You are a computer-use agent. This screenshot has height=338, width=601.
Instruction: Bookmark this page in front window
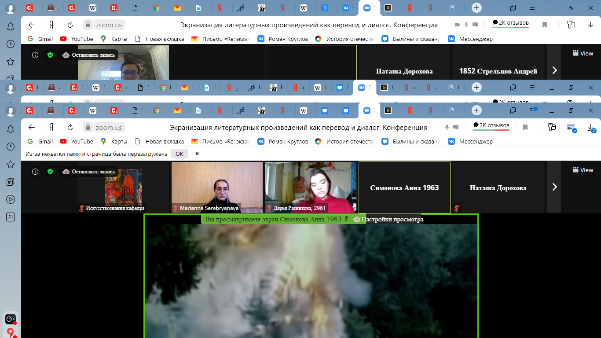[x=525, y=128]
